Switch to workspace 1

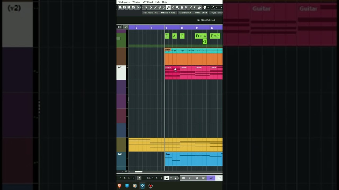[120, 7]
